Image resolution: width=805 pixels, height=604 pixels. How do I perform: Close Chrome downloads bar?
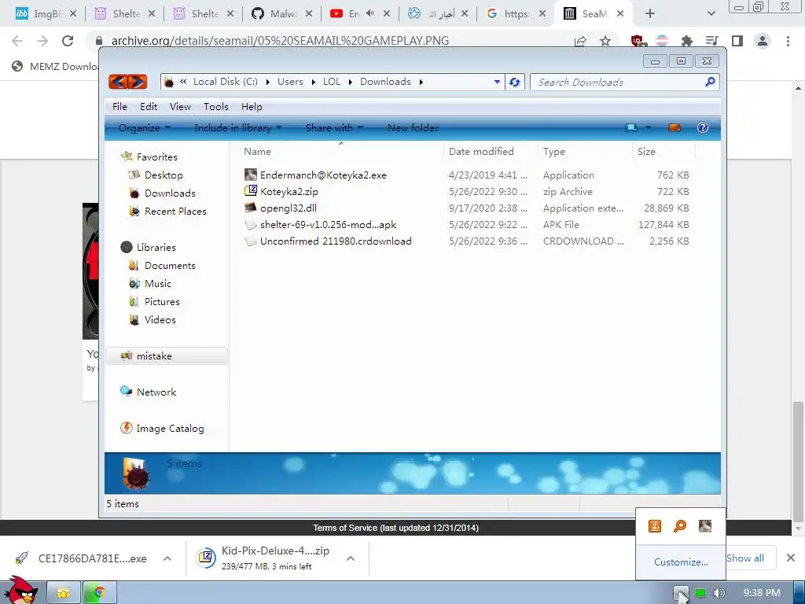(x=791, y=558)
